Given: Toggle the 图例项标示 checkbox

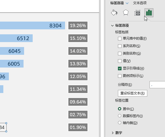Looking at the screenshot, I should [x=120, y=76].
